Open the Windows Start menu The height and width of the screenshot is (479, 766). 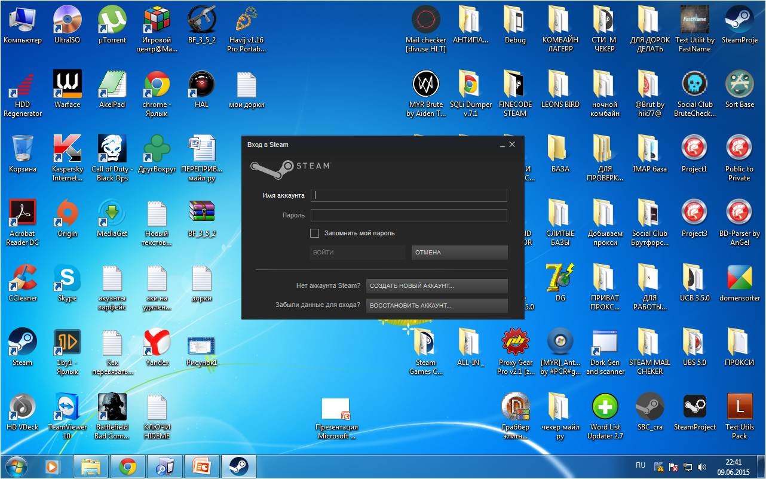(16, 466)
